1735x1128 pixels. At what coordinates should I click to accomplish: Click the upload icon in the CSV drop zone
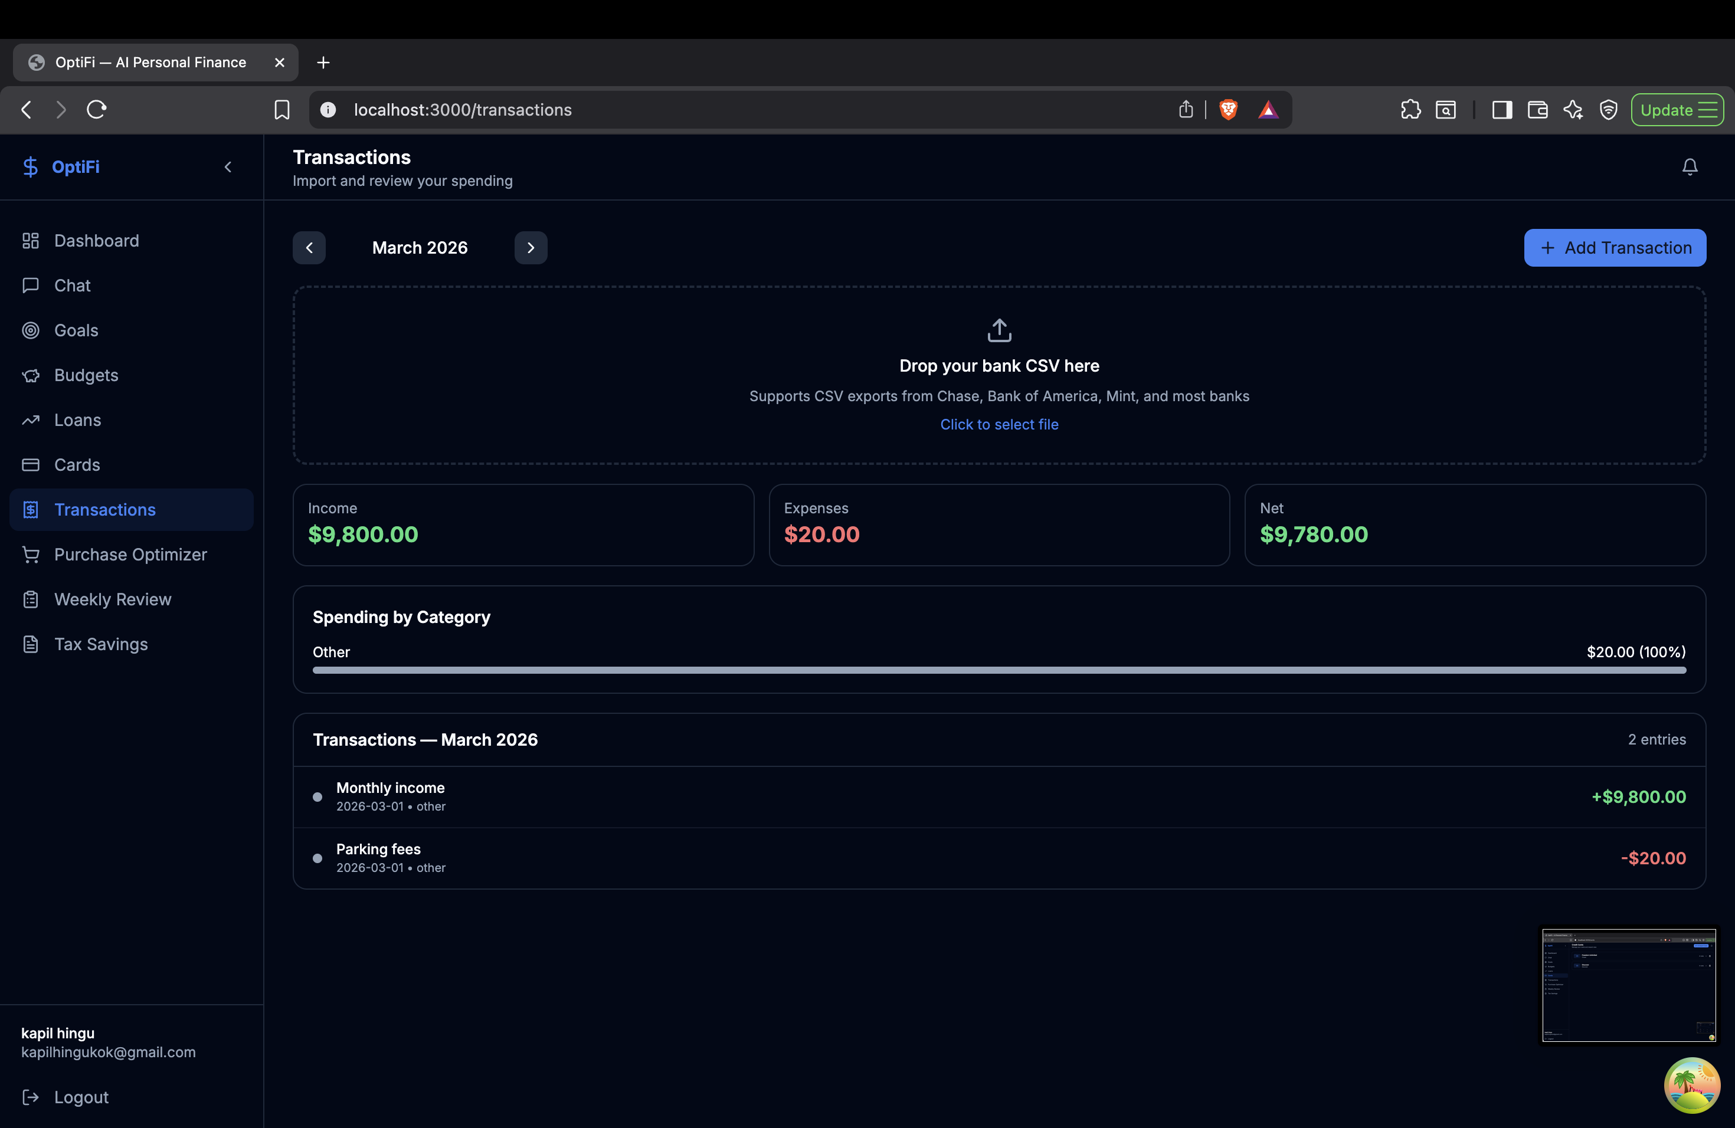(999, 330)
